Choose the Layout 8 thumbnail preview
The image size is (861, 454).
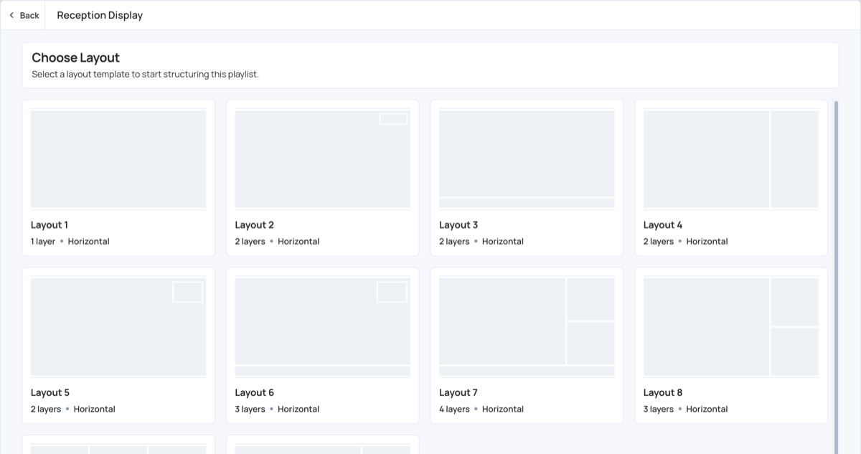tap(731, 327)
